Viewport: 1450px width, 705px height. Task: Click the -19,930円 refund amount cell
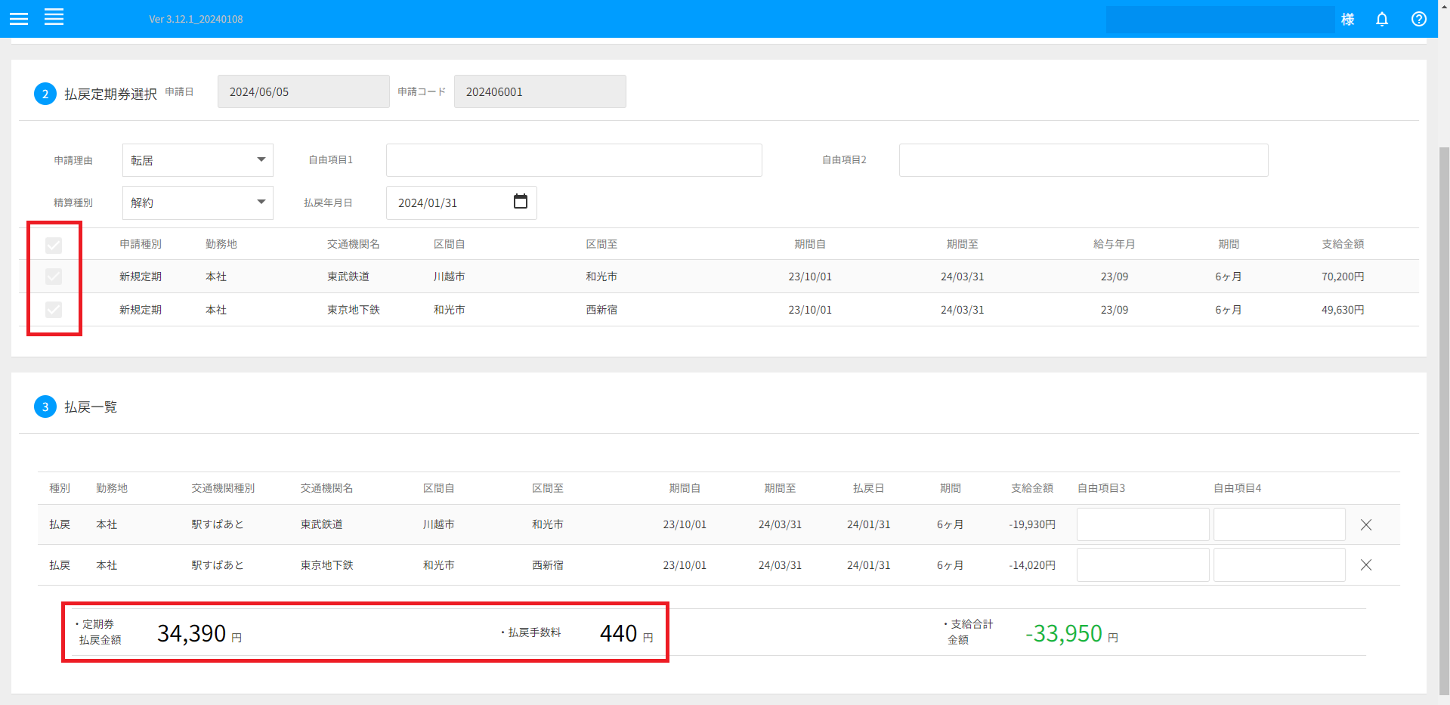(1032, 524)
